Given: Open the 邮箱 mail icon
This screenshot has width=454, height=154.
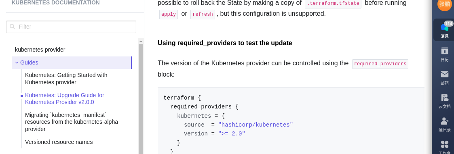Looking at the screenshot, I should (x=444, y=78).
